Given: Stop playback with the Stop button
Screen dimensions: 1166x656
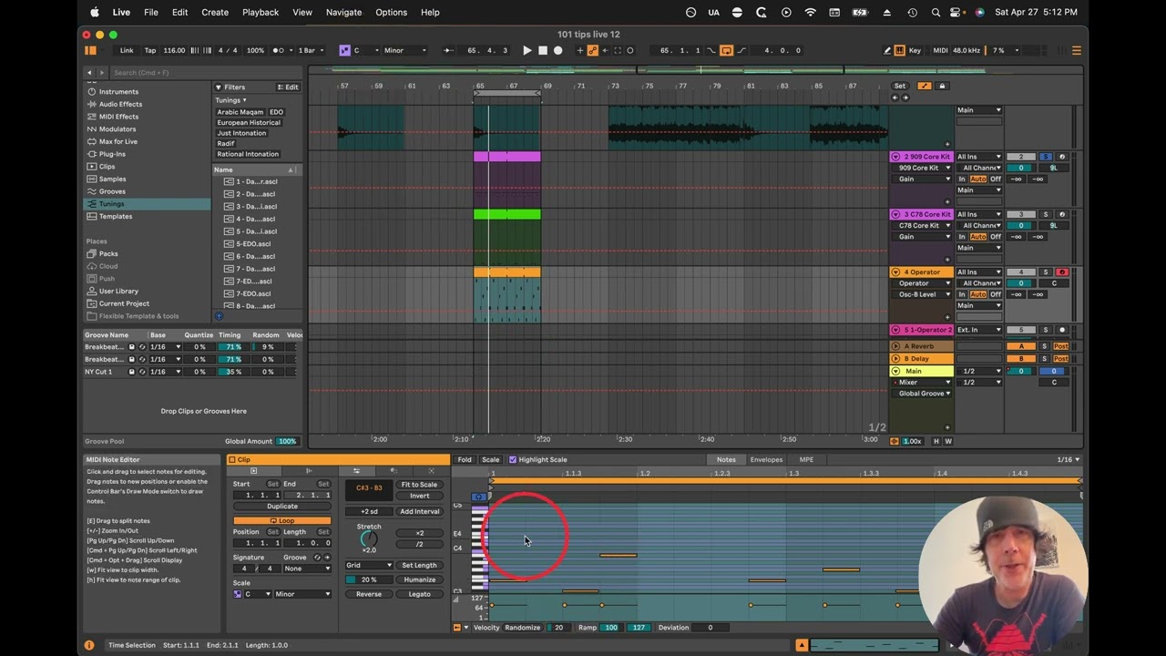Looking at the screenshot, I should point(543,50).
